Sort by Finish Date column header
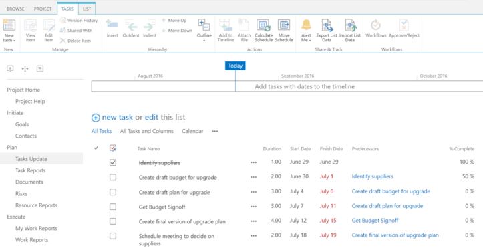483x248 pixels. (331, 149)
